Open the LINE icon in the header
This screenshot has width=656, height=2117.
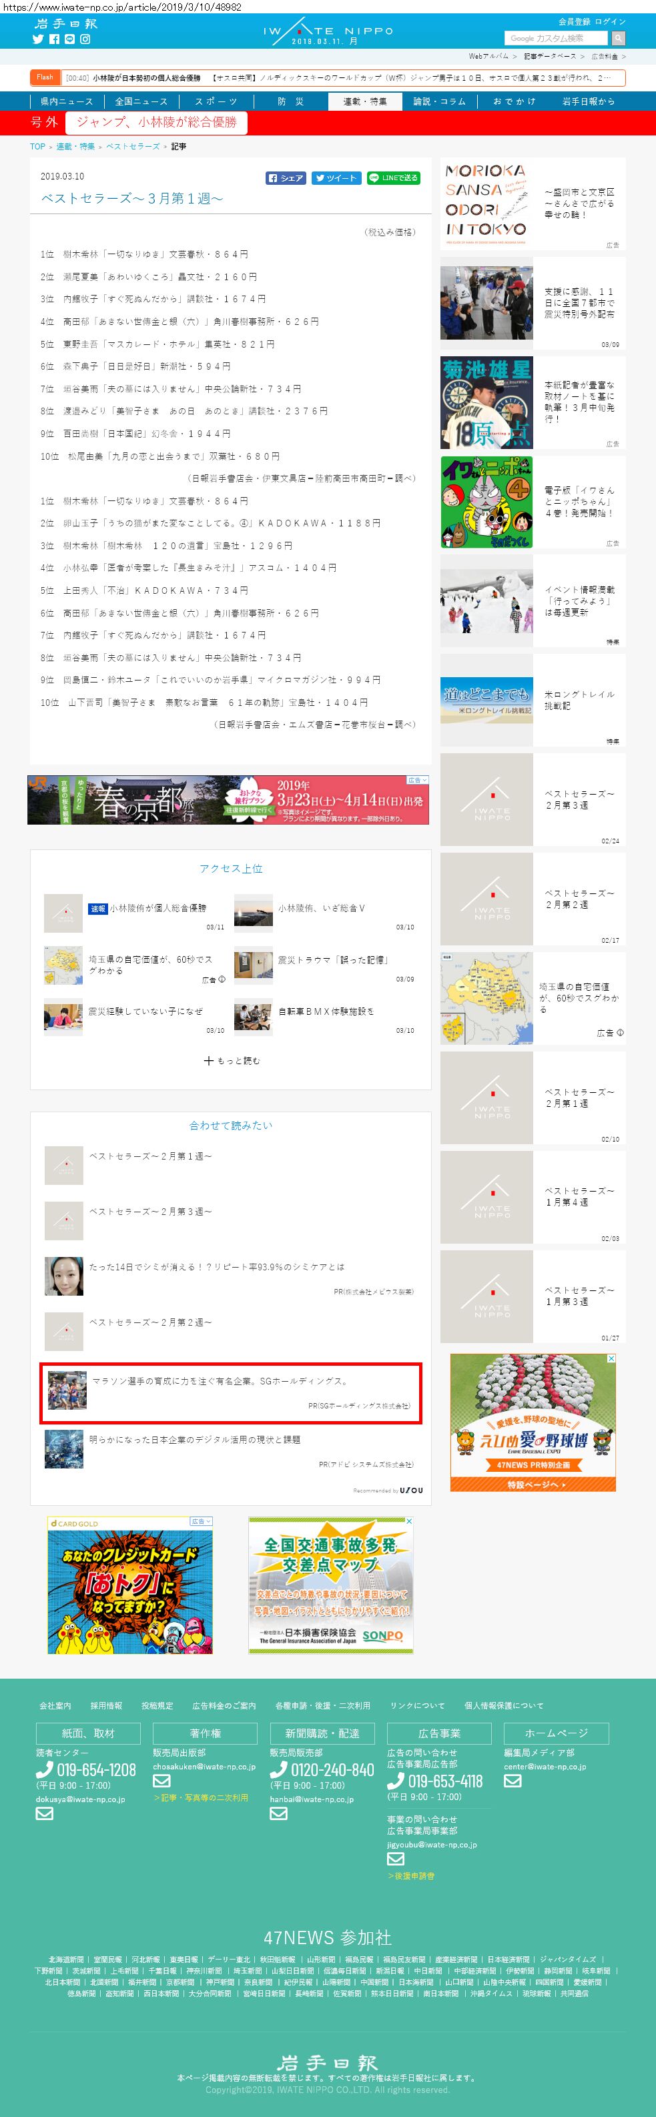tap(70, 39)
